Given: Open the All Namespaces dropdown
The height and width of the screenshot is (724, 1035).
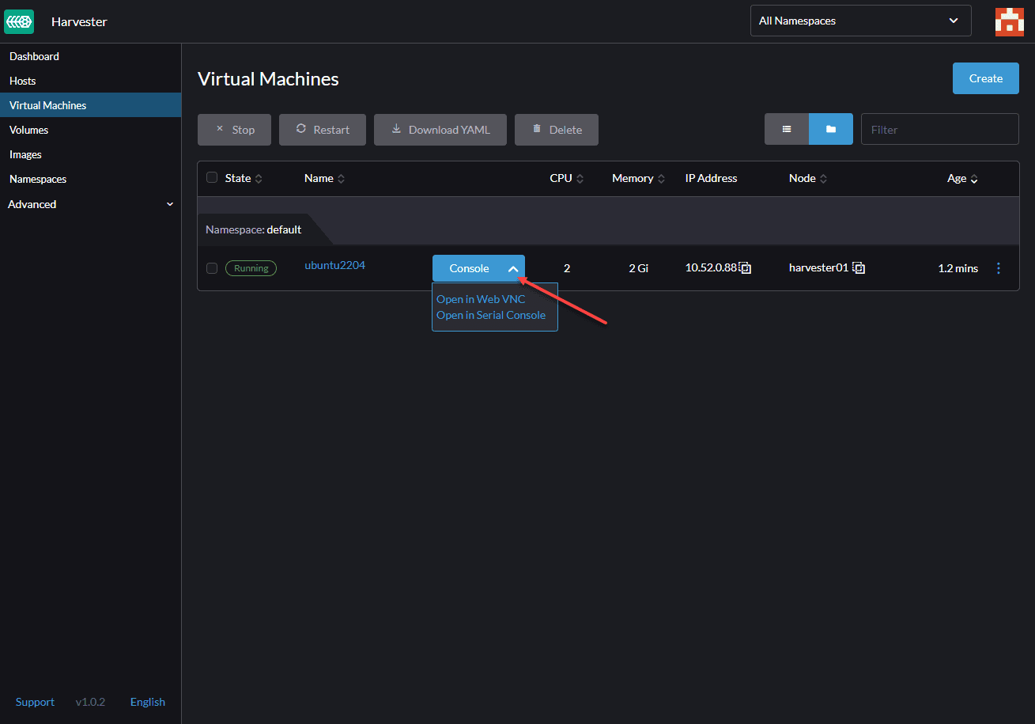Looking at the screenshot, I should pyautogui.click(x=860, y=21).
